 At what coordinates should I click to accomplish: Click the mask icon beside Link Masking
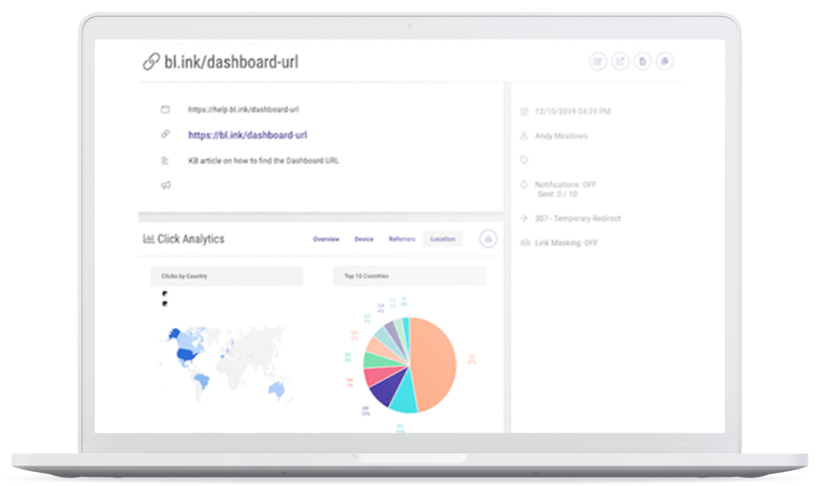pos(525,243)
